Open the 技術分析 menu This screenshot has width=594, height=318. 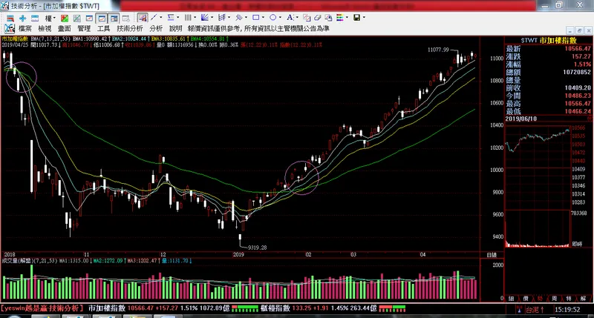130,28
